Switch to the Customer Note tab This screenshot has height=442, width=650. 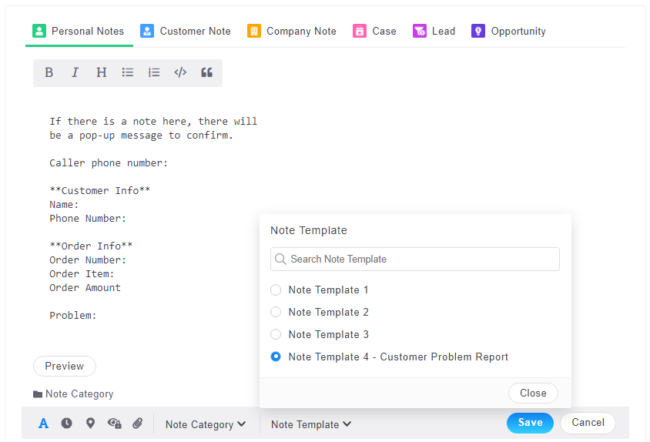186,32
